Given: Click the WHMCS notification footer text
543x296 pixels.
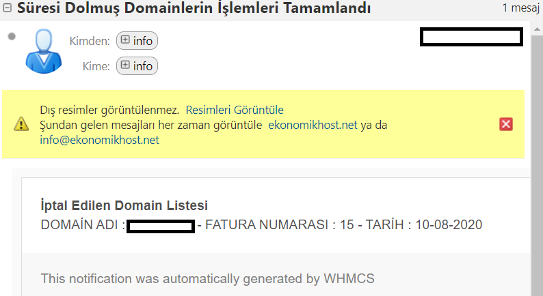Looking at the screenshot, I should coord(207,278).
